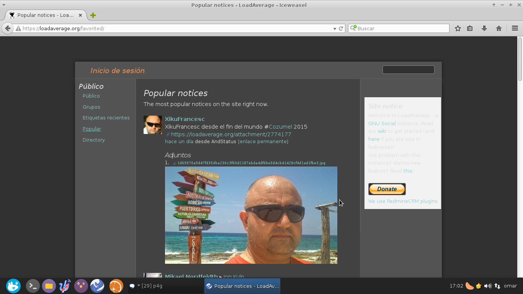
Task: Open the XikuFrancesc profile name link
Action: pos(185,119)
